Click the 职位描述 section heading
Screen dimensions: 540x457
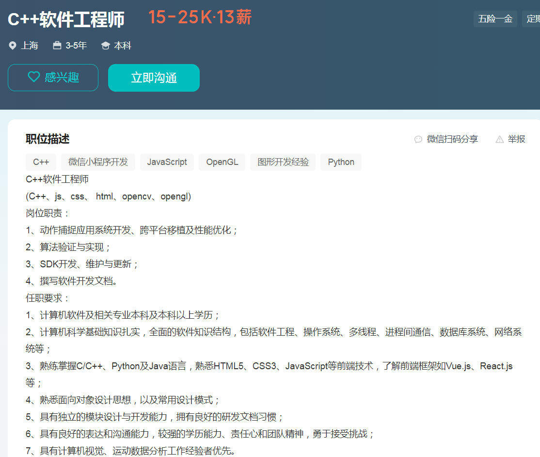pyautogui.click(x=48, y=139)
